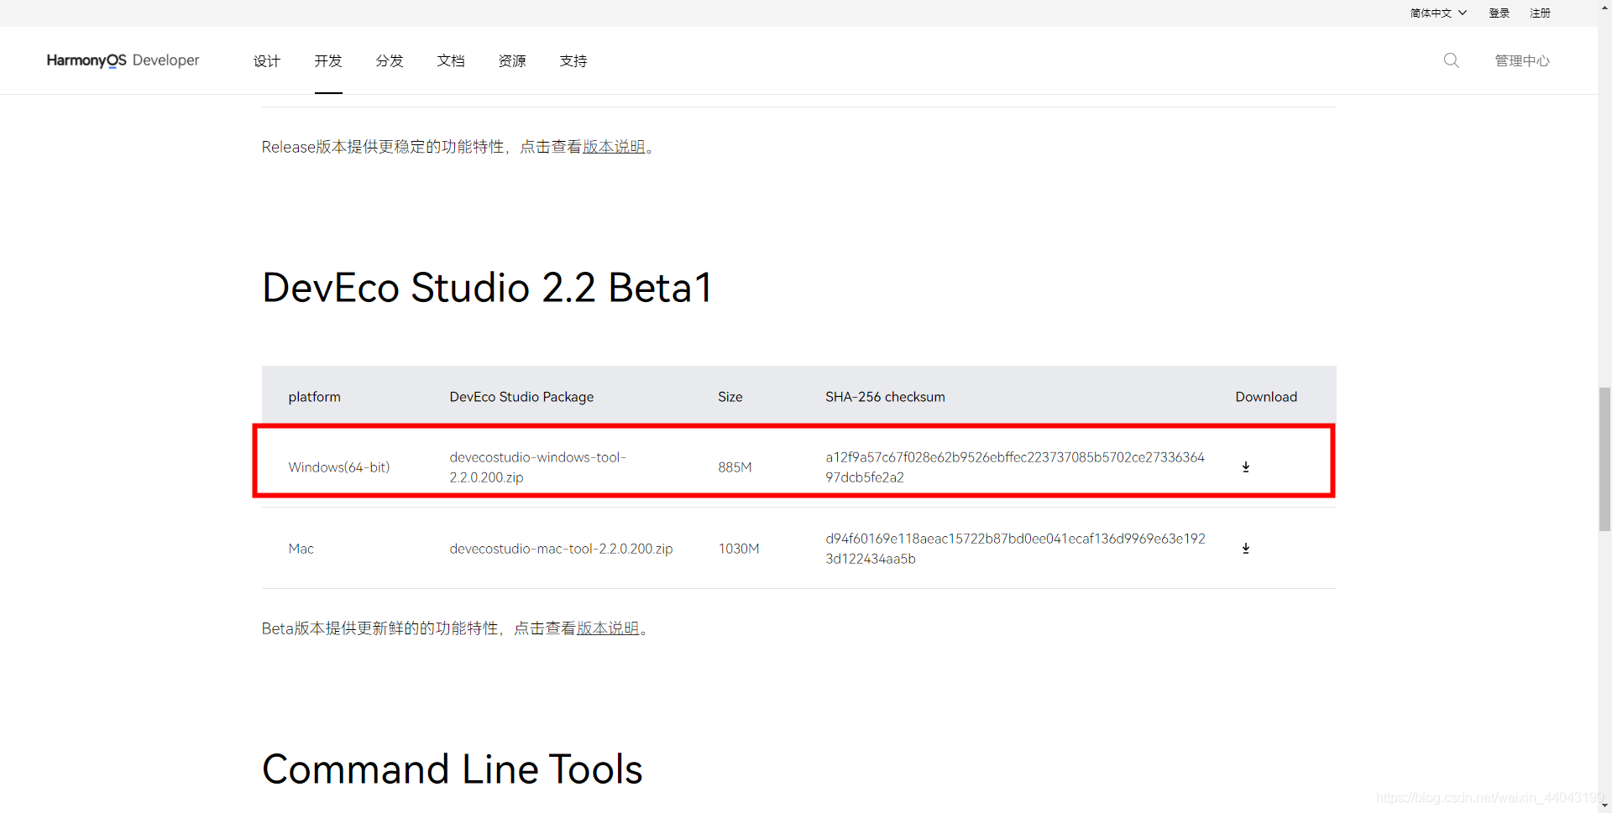Open the 支持 menu
The width and height of the screenshot is (1612, 813).
[x=573, y=60]
